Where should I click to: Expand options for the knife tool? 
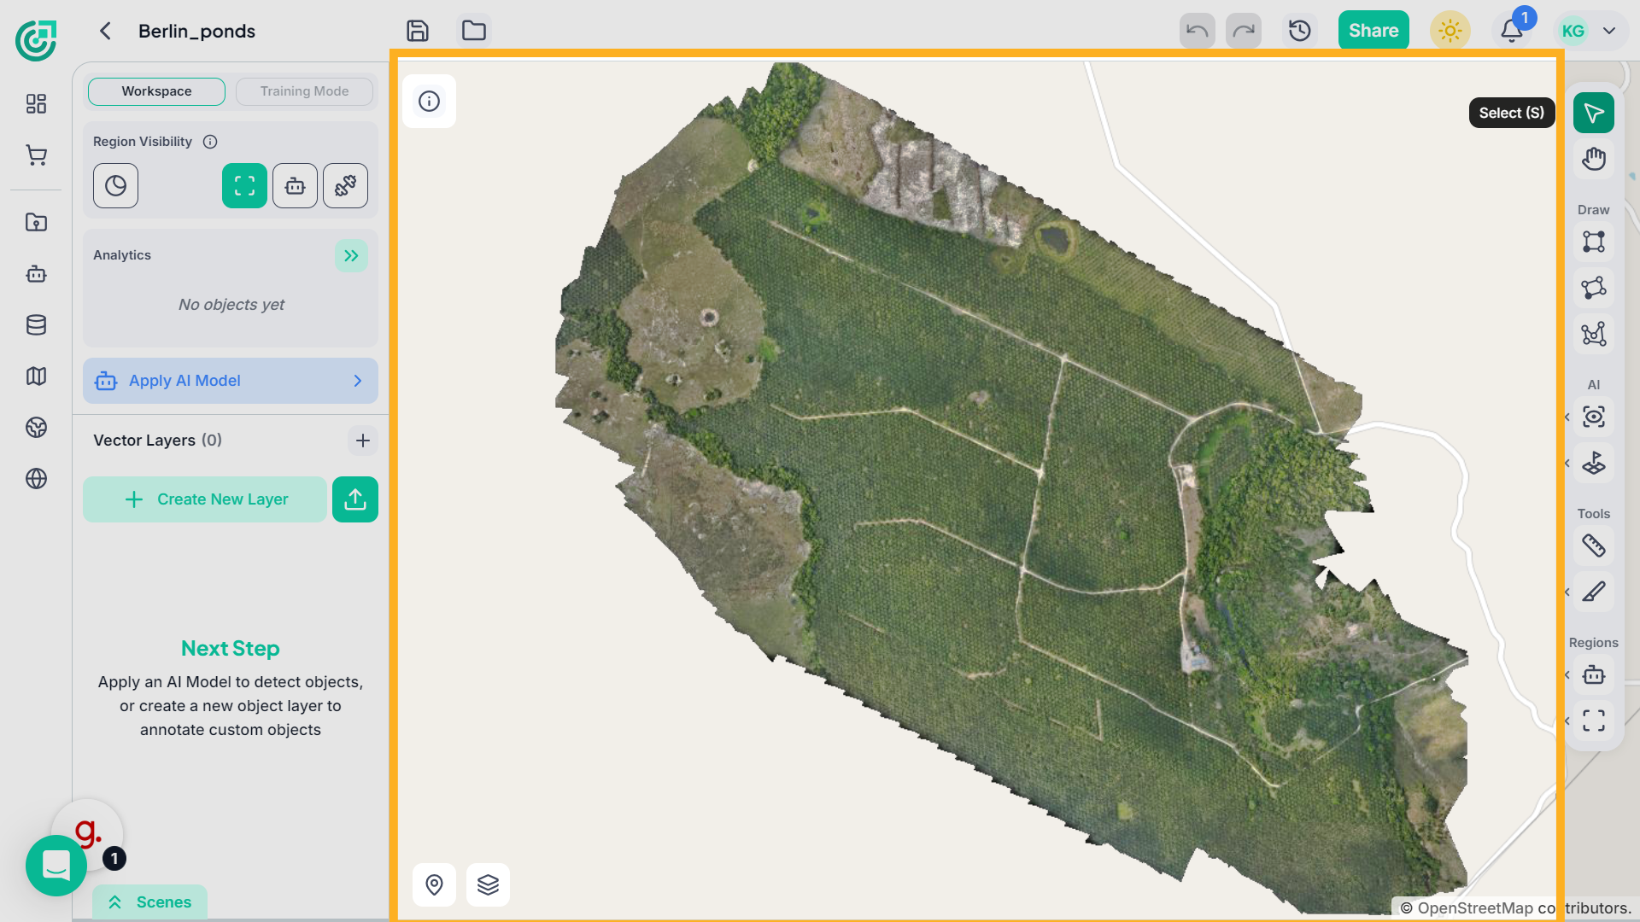(x=1567, y=592)
